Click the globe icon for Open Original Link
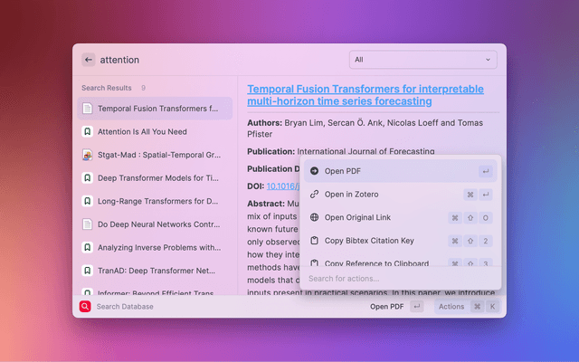 [314, 217]
